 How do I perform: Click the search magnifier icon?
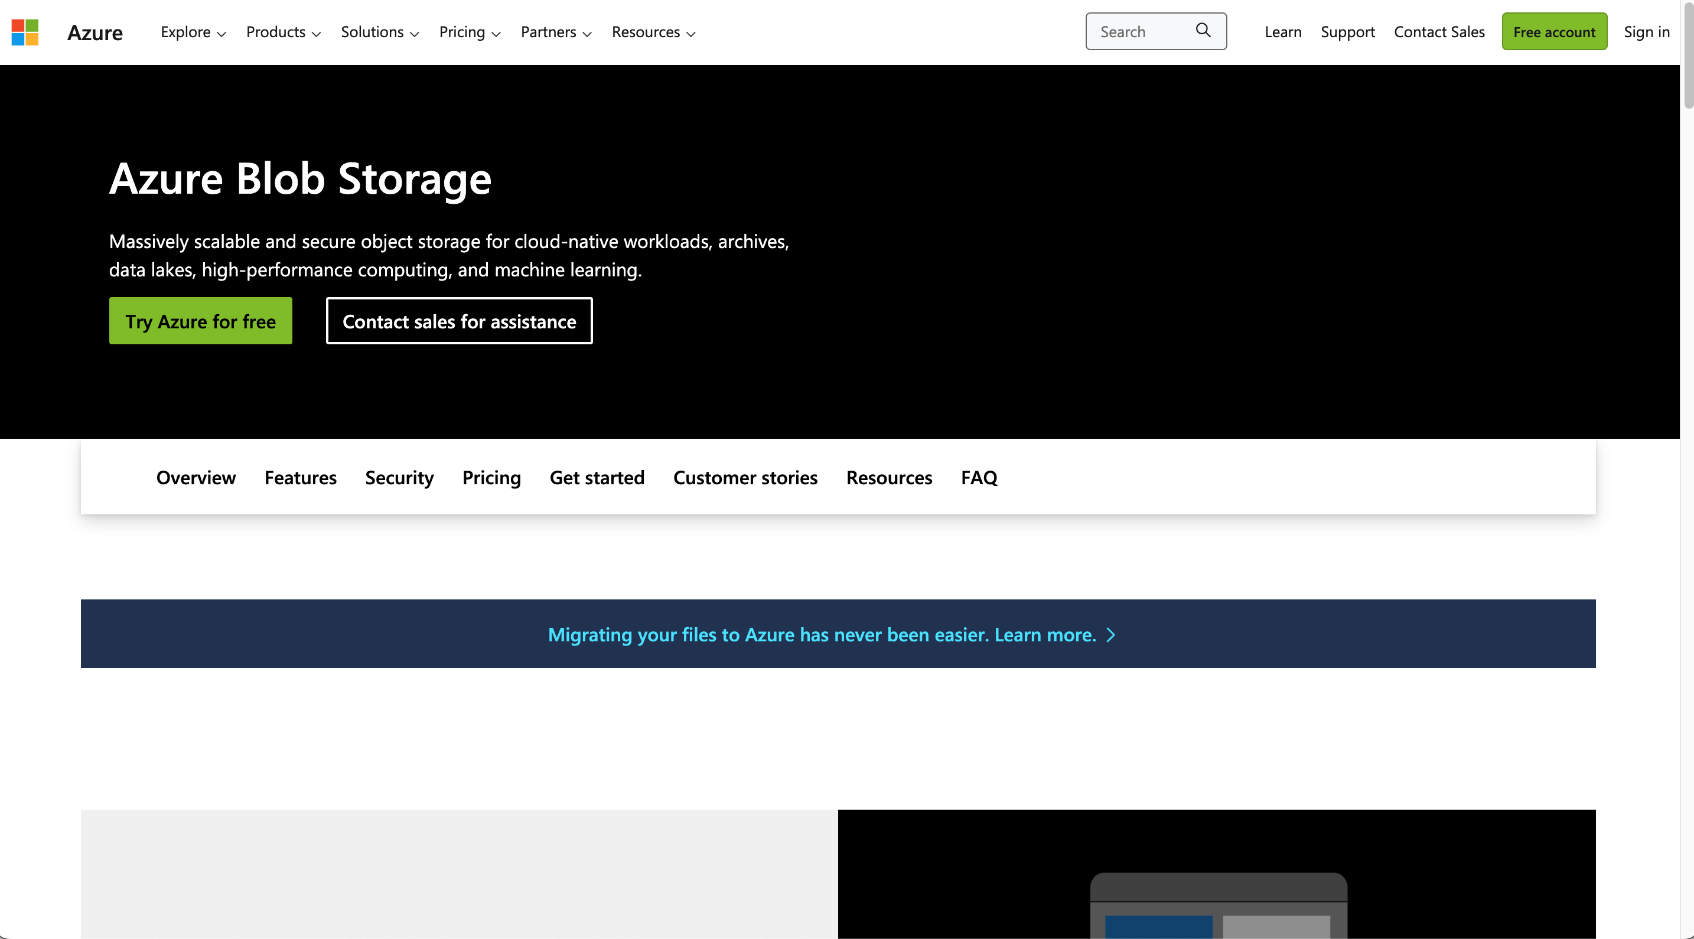(x=1203, y=30)
